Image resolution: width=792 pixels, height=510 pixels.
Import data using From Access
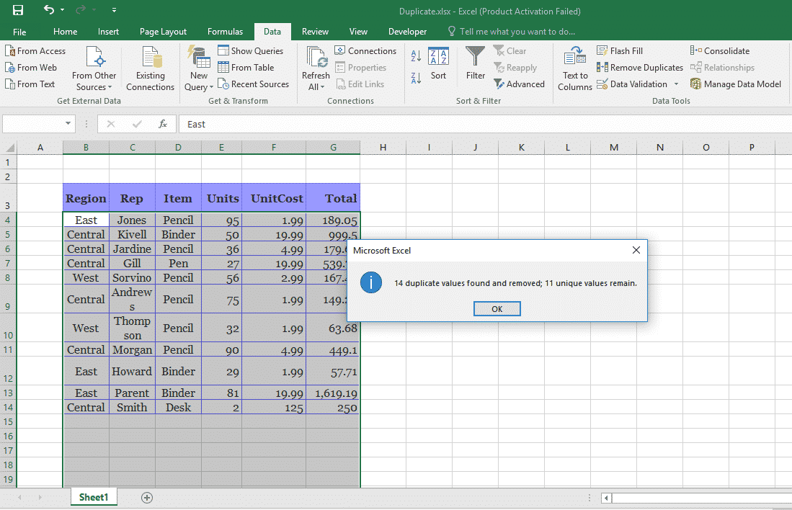tap(36, 50)
